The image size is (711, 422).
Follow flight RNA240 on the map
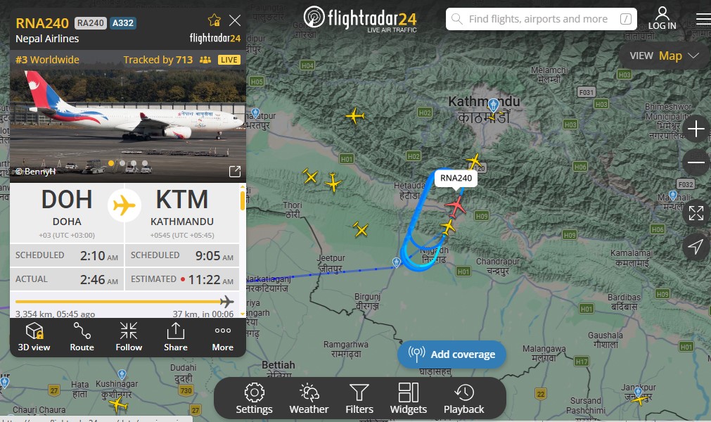point(129,337)
